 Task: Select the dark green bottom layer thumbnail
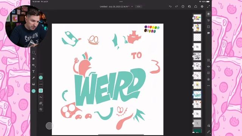point(197,131)
